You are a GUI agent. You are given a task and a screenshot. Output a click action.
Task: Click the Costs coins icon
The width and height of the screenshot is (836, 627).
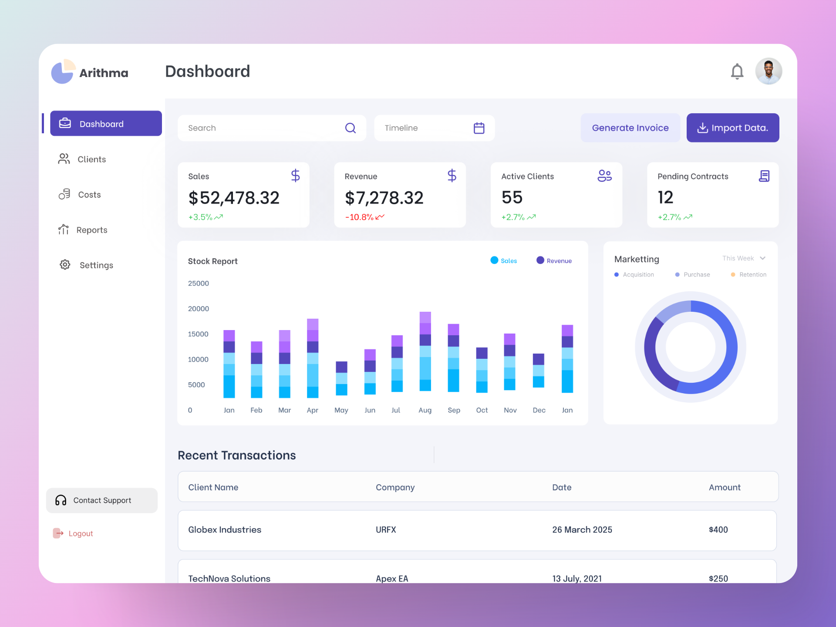click(64, 194)
